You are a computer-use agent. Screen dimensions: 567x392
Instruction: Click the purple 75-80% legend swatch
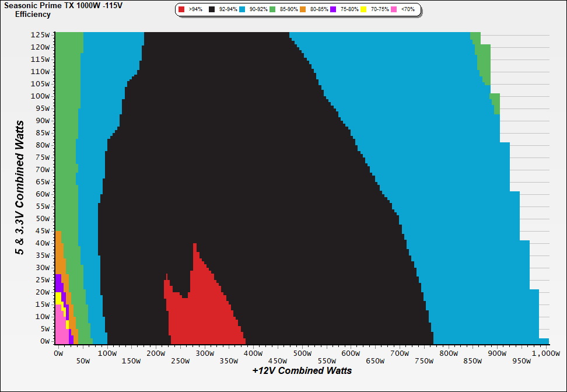333,9
